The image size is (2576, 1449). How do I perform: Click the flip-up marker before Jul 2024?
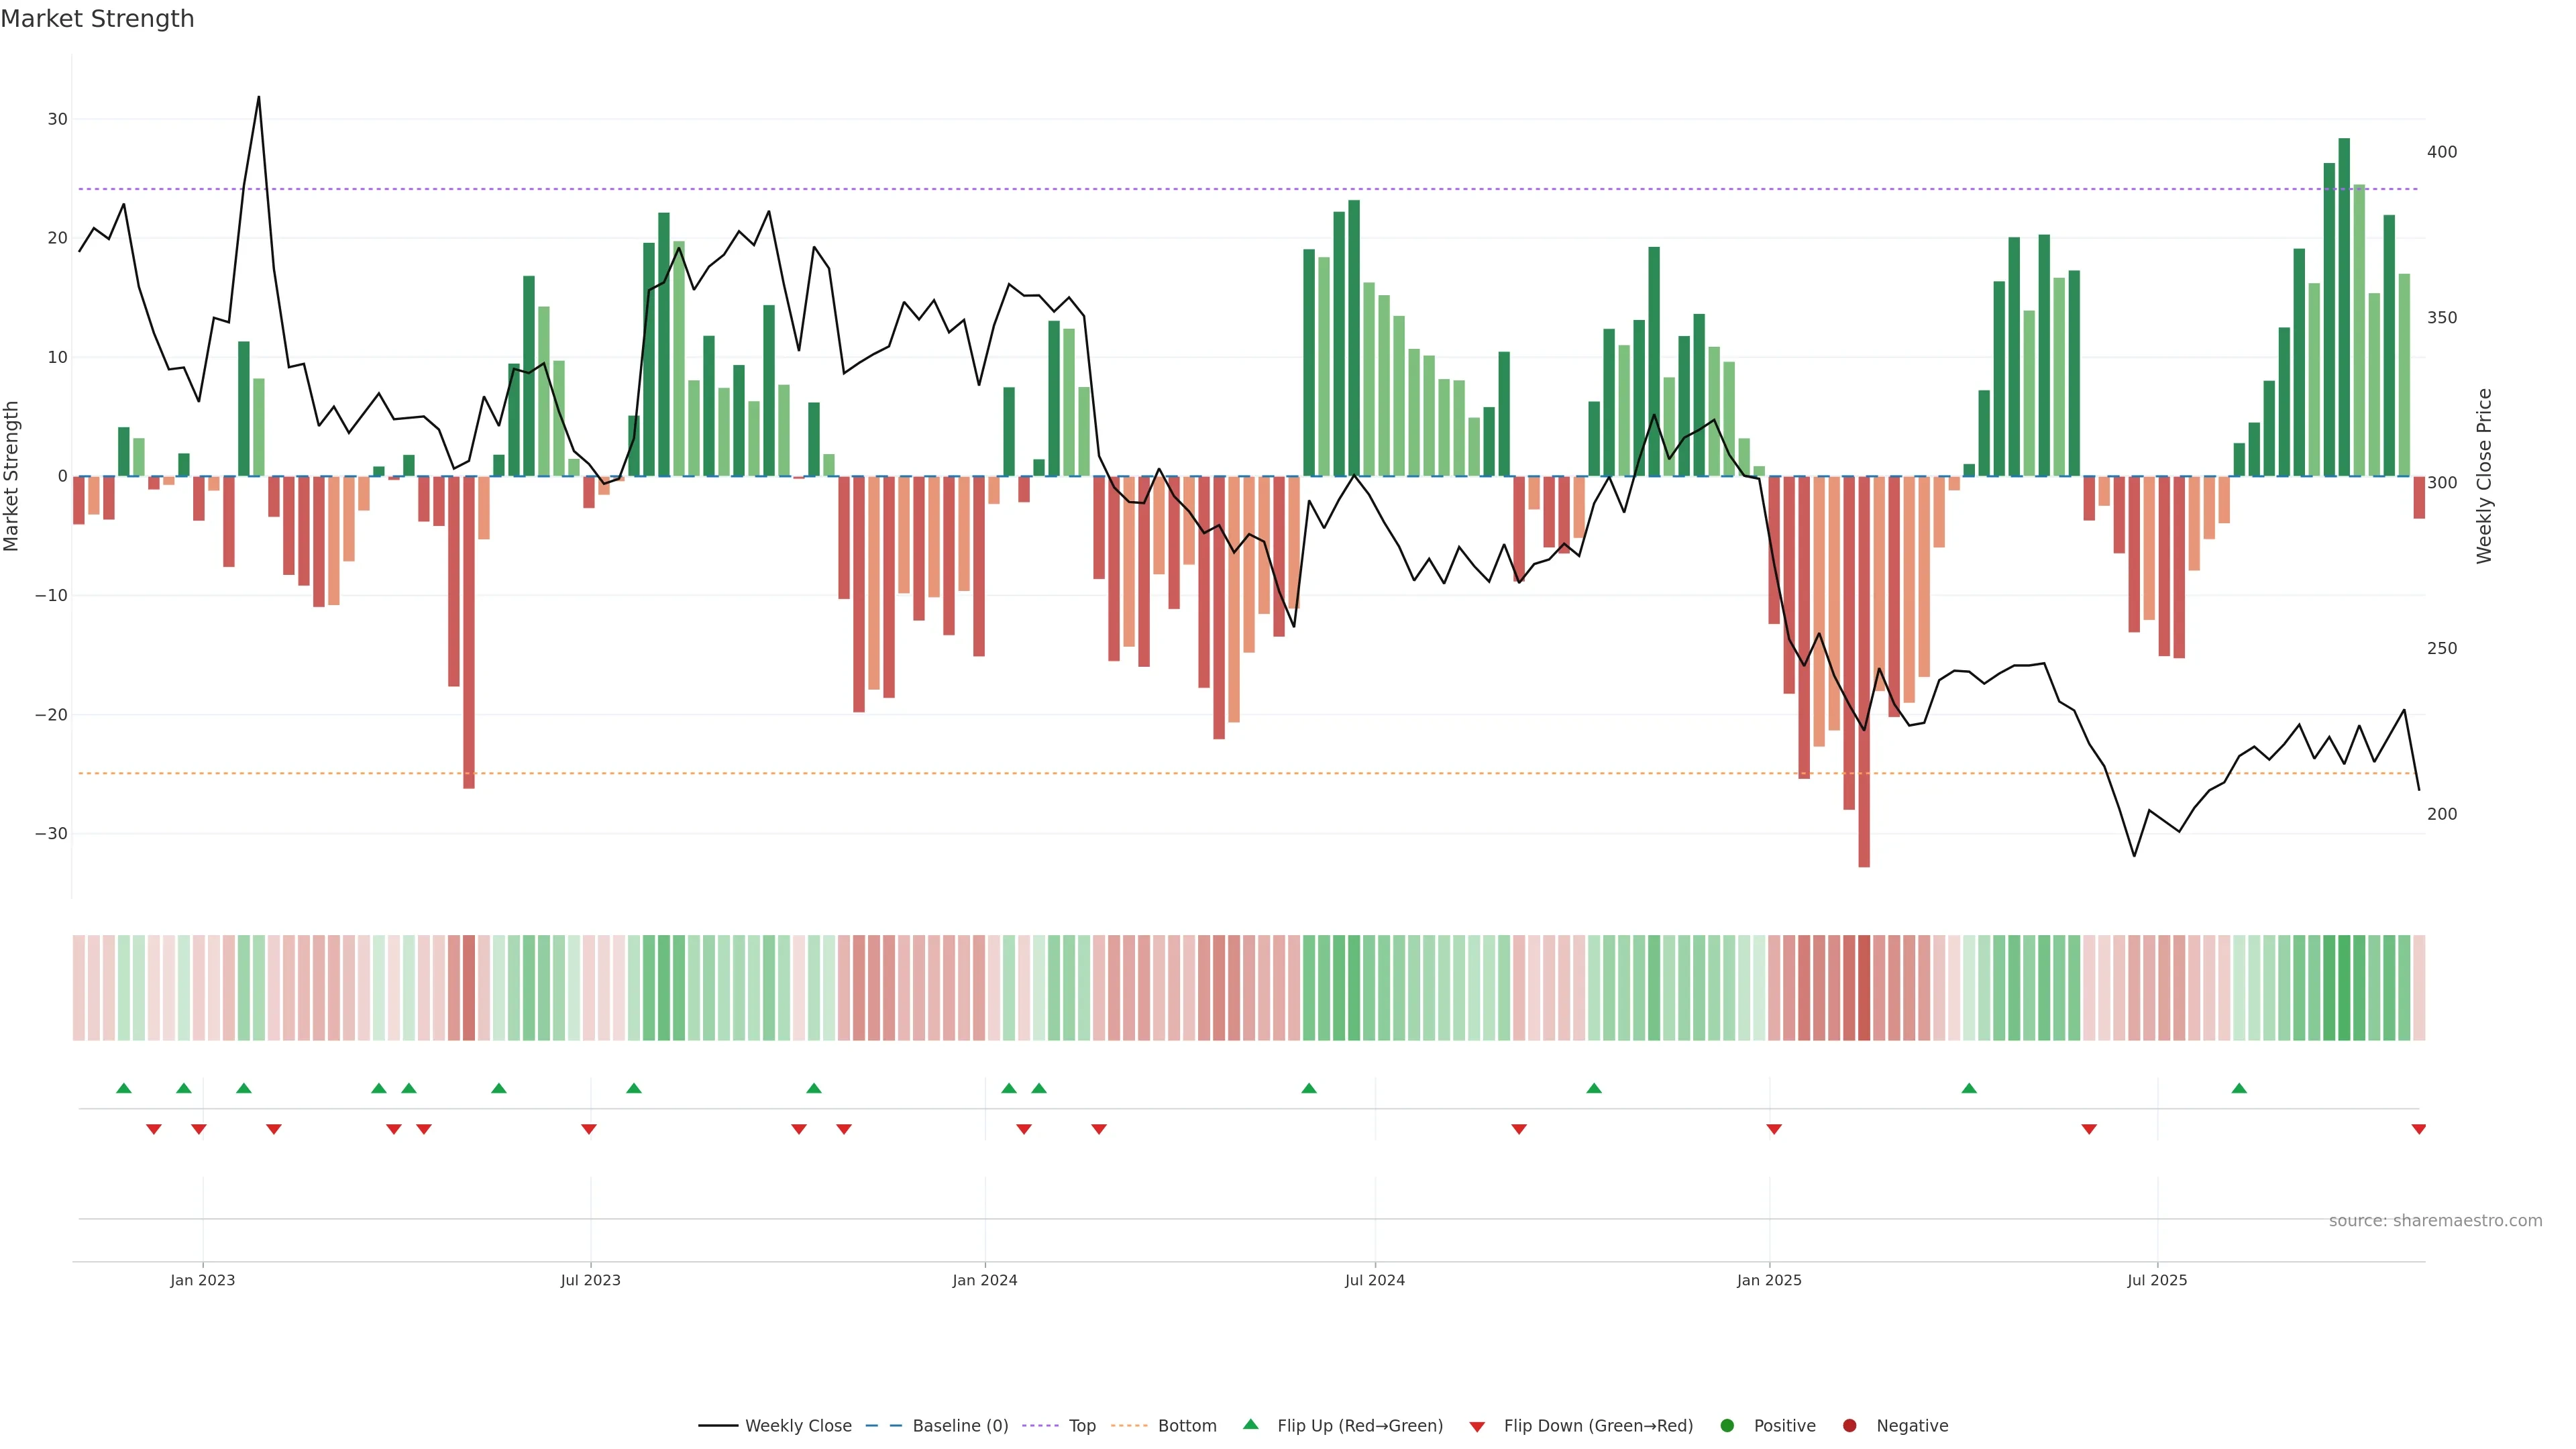click(x=1309, y=1088)
